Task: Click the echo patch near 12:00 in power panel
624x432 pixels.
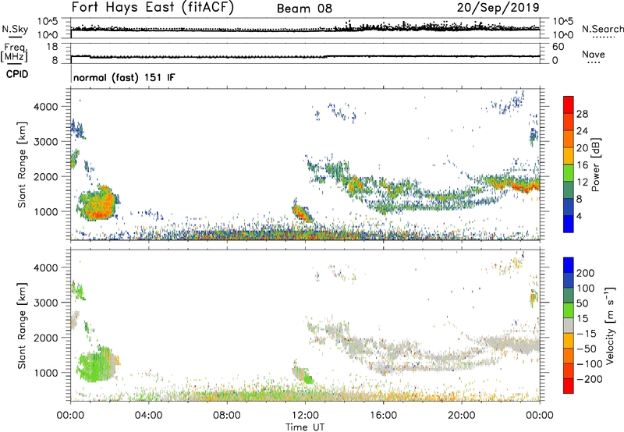Action: click(x=302, y=214)
